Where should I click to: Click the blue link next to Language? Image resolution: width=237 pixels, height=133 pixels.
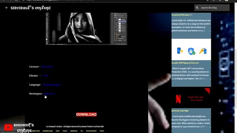click(x=51, y=85)
